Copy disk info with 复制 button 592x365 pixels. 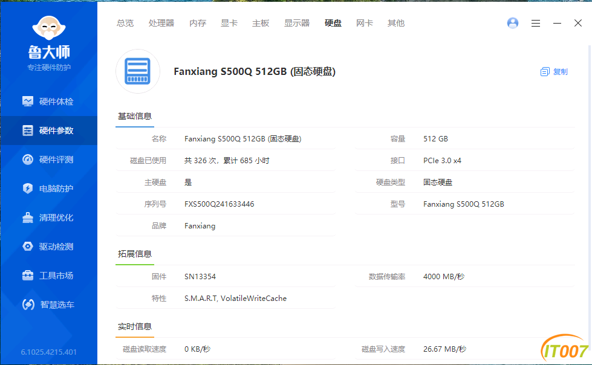tap(554, 72)
